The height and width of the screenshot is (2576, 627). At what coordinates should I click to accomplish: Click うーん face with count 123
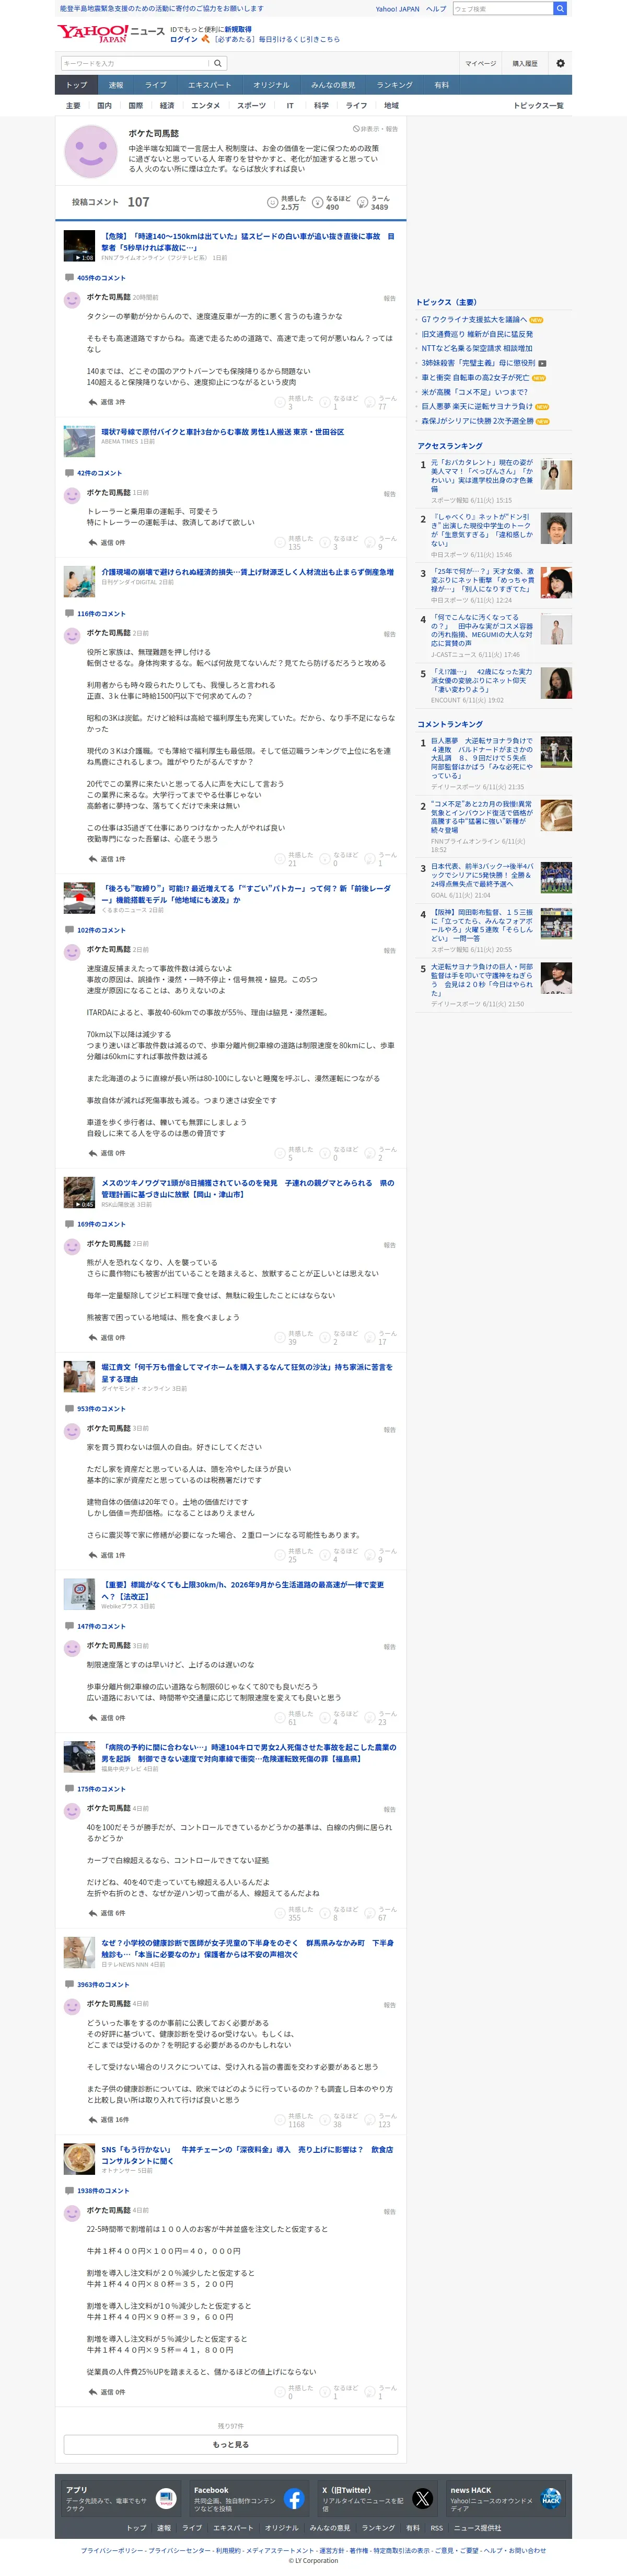[x=370, y=2120]
